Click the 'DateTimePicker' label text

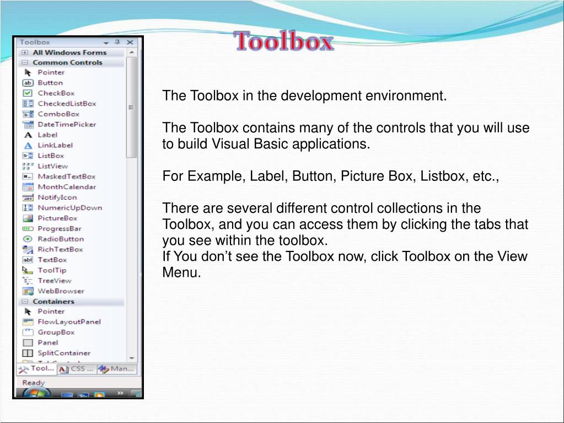(x=67, y=125)
